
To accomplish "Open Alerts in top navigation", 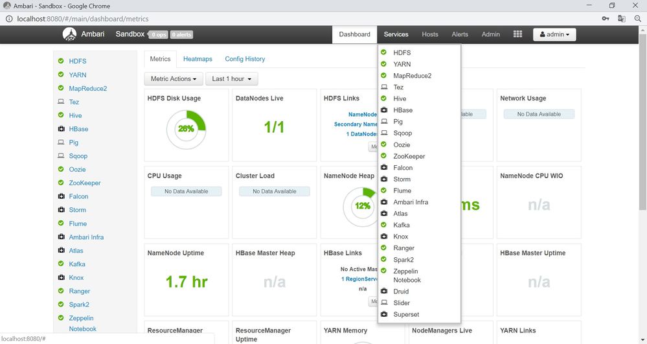I will (x=460, y=34).
